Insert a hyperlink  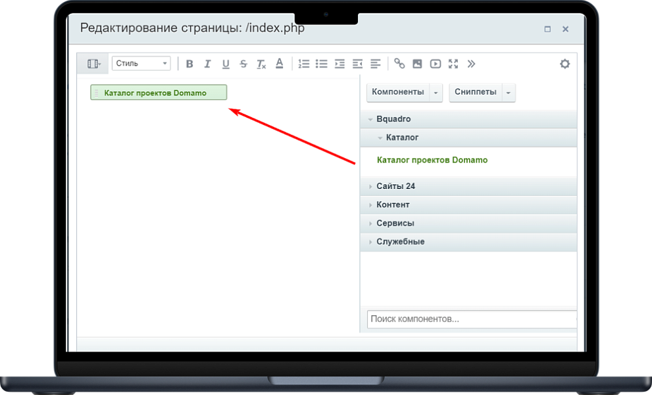tap(399, 64)
